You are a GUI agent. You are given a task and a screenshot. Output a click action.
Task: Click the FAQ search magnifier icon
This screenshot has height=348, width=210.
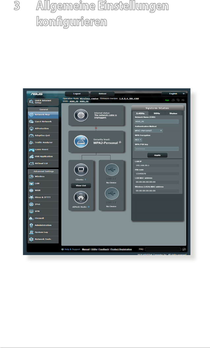[x=184, y=249]
